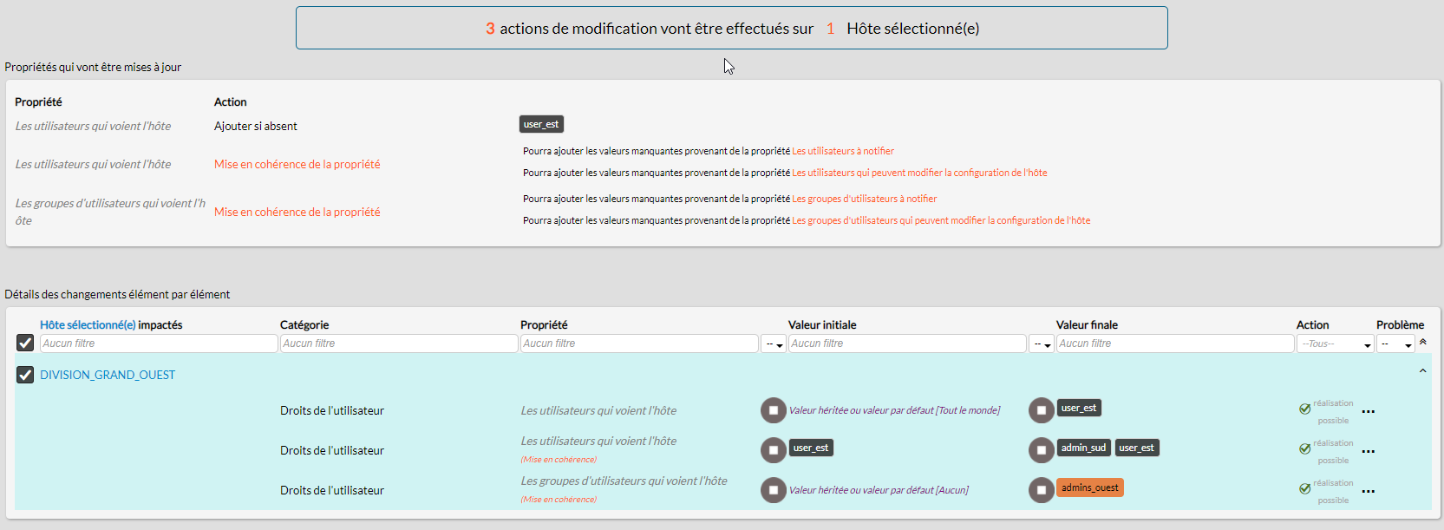
Task: Click the 'Les groupes d'utilisateurs à notifier' link
Action: [x=864, y=199]
